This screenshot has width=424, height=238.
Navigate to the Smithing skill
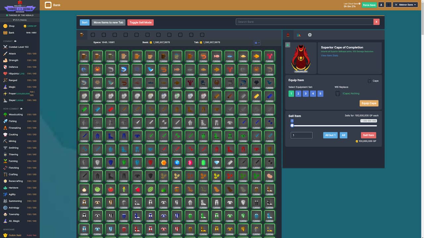coord(20,148)
